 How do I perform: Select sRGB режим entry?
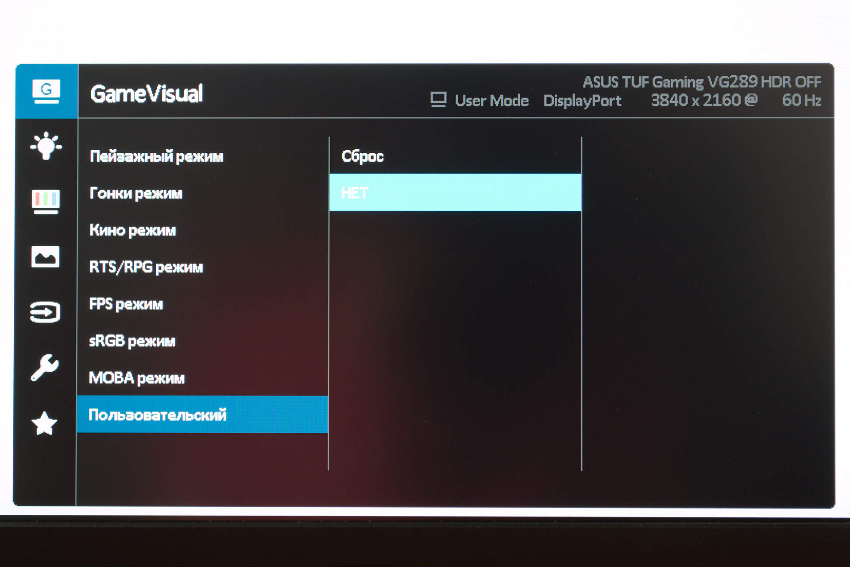coord(132,341)
